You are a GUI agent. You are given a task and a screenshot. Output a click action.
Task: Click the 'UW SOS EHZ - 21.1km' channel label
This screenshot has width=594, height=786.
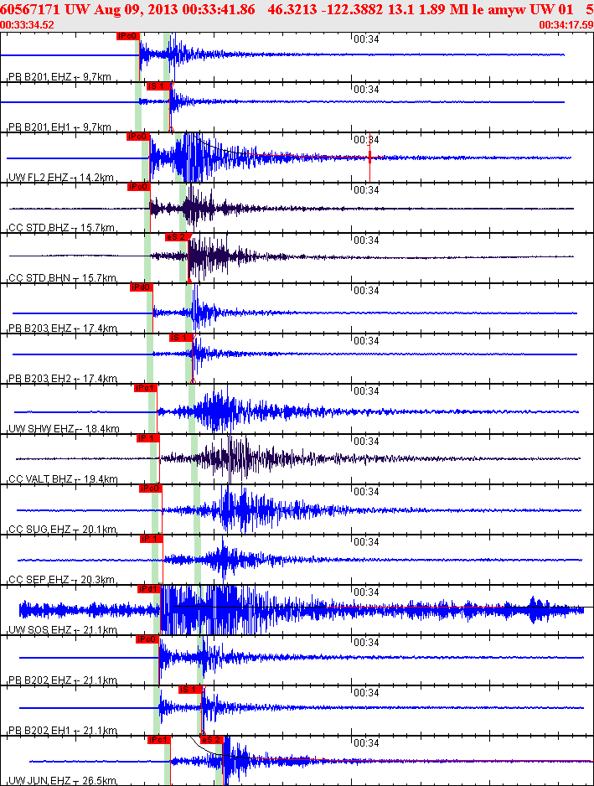point(63,629)
